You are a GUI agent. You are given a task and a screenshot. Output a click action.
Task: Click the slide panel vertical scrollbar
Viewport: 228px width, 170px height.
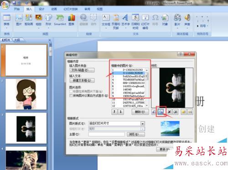click(x=51, y=52)
